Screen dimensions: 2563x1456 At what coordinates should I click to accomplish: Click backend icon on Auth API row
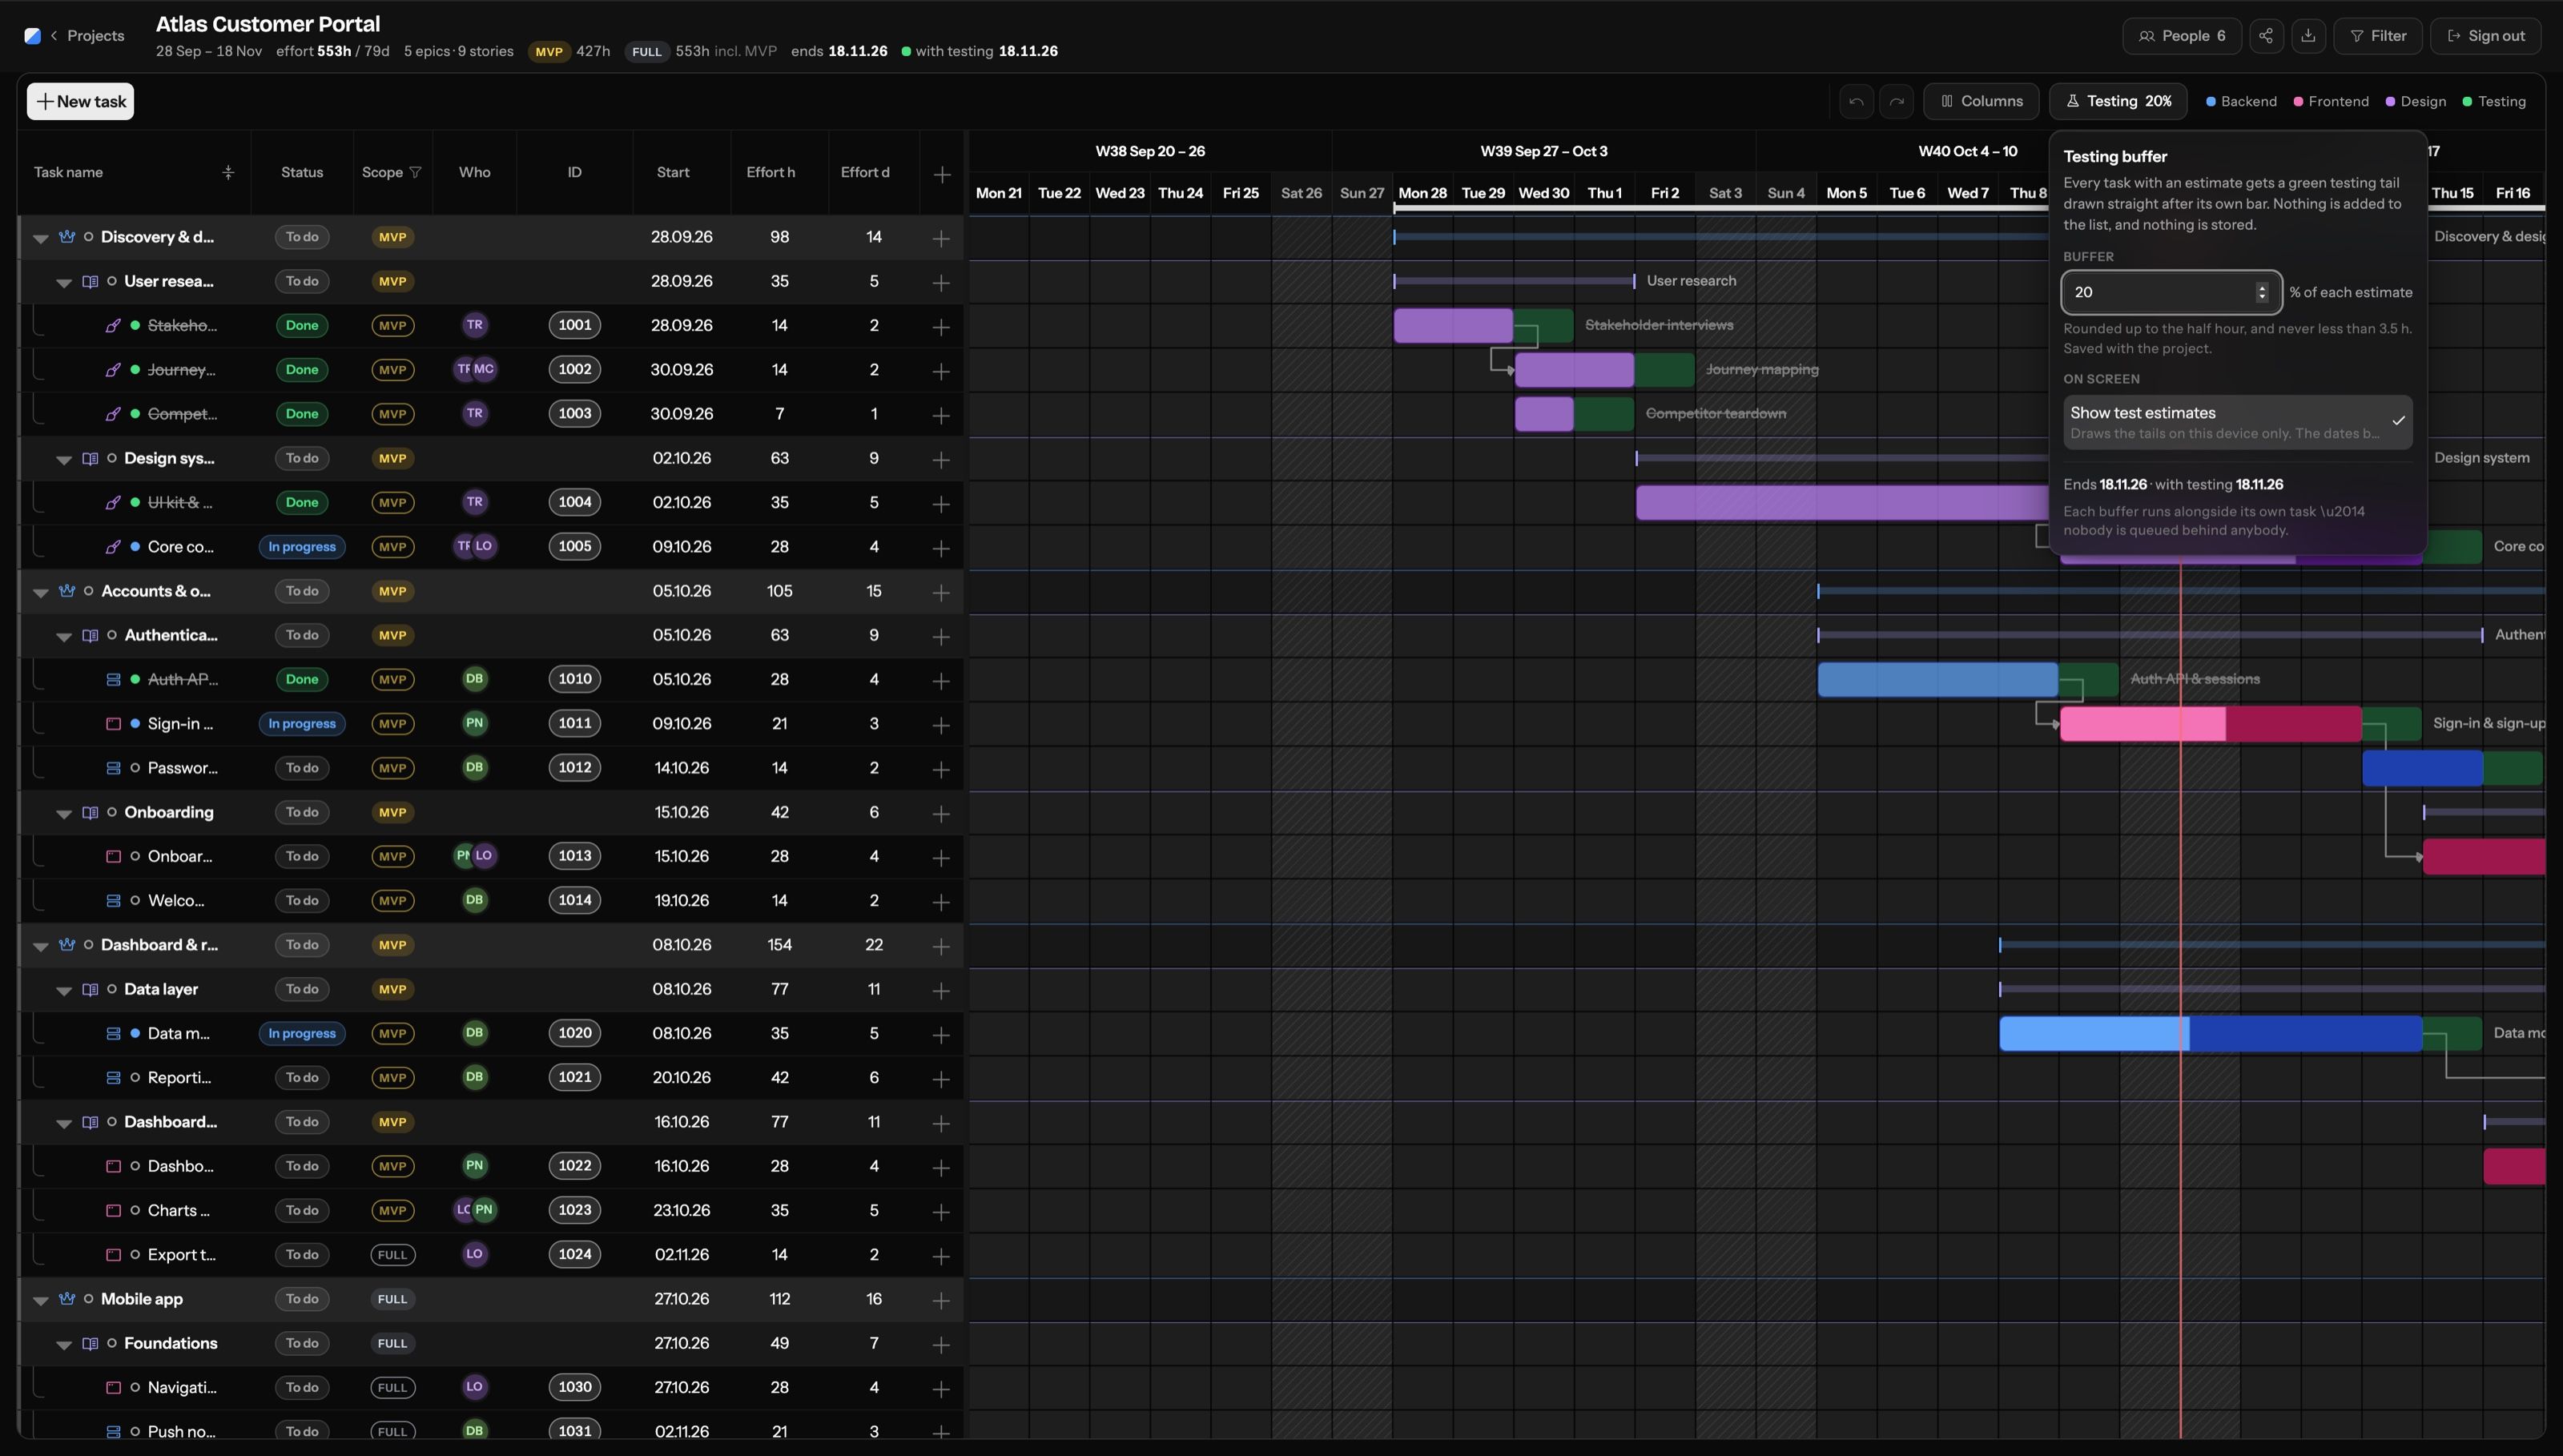[113, 679]
